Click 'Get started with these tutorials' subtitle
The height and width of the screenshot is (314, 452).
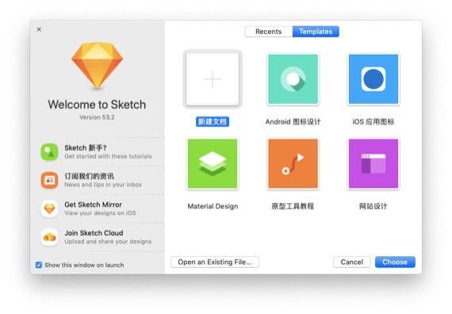(x=108, y=156)
